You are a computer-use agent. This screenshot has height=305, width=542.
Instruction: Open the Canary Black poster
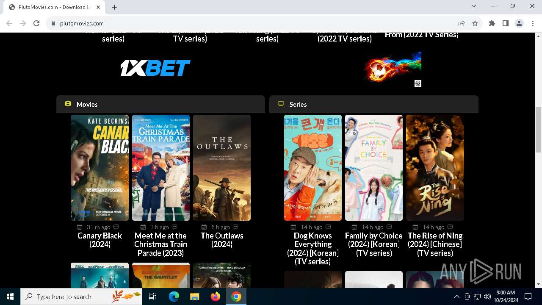pos(100,168)
